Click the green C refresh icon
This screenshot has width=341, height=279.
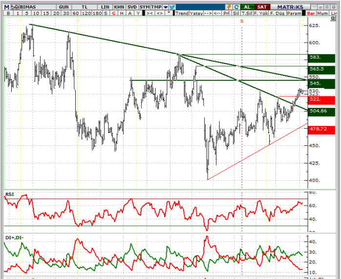point(236,7)
